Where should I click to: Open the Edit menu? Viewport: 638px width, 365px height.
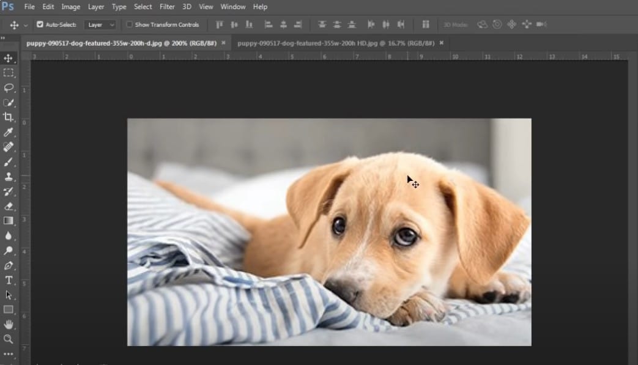(x=48, y=7)
